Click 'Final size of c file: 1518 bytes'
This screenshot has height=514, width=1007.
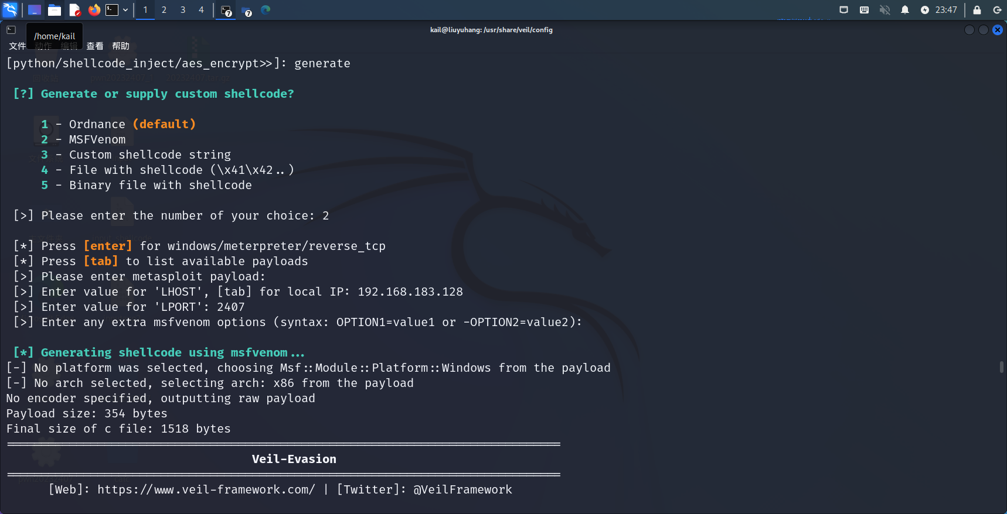(118, 429)
